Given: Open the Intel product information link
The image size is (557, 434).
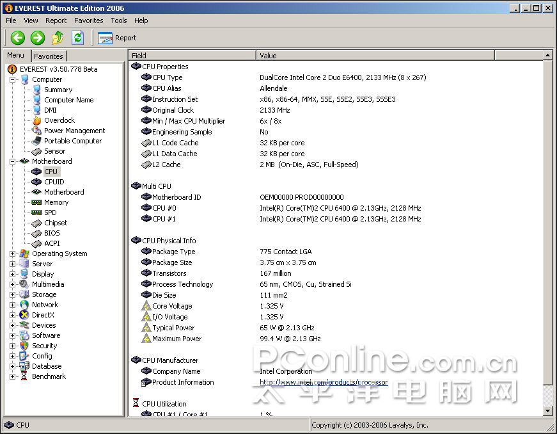Looking at the screenshot, I should pyautogui.click(x=323, y=382).
